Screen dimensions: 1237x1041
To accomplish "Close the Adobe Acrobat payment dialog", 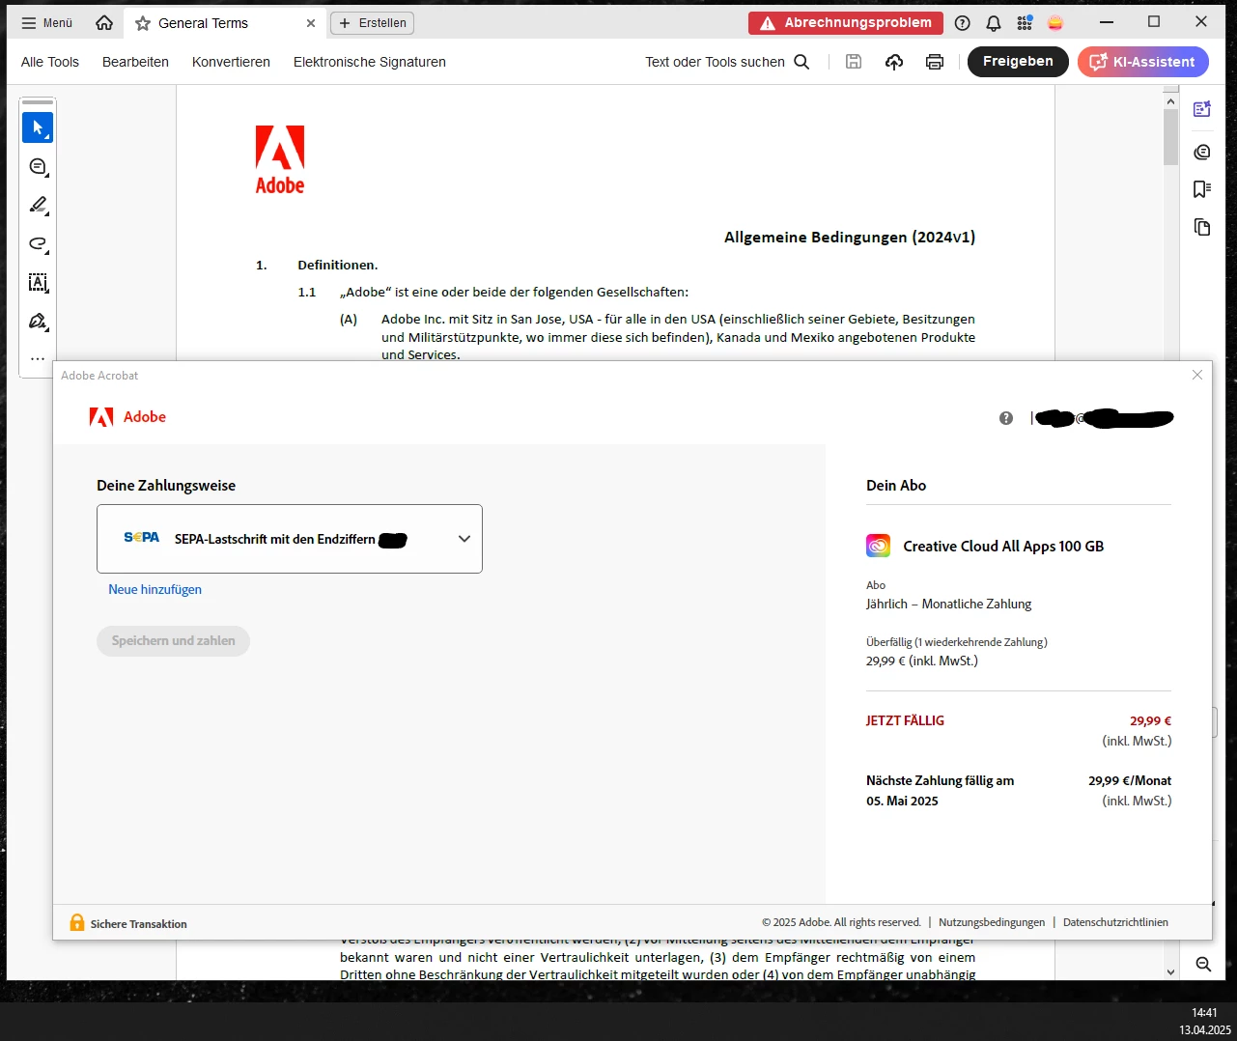I will 1197,375.
